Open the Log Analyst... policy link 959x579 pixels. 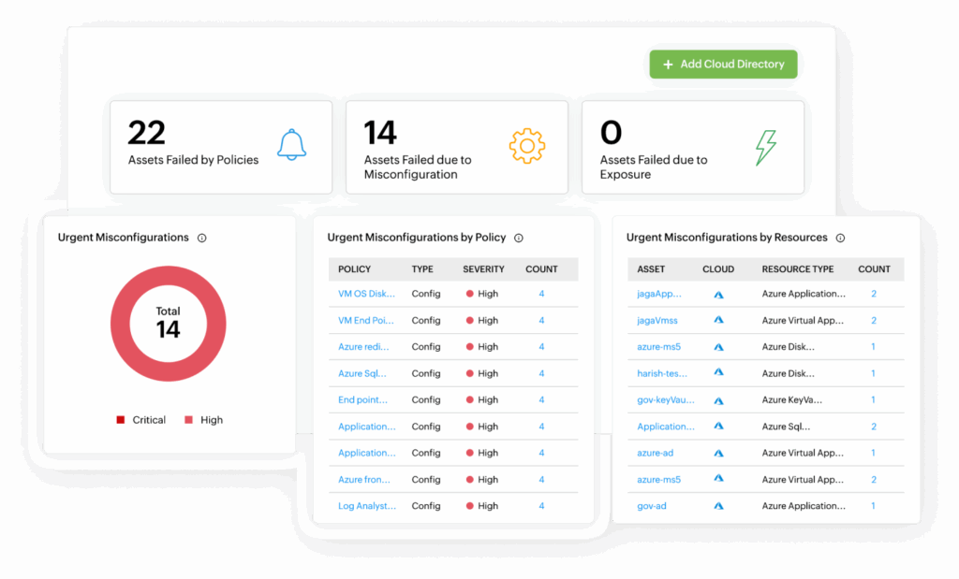coord(367,506)
